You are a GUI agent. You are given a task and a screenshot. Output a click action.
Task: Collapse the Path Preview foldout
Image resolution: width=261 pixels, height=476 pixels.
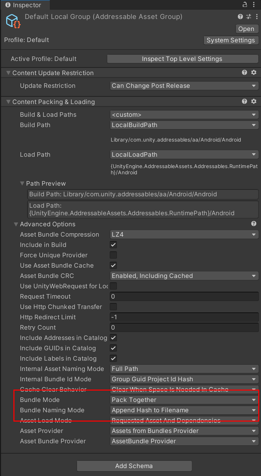coord(23,184)
